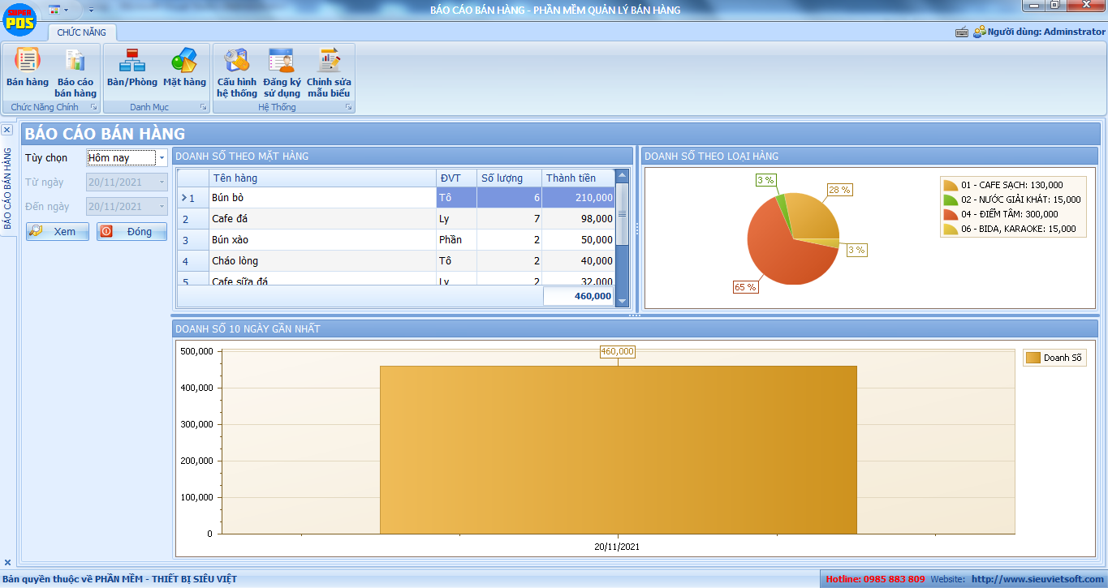Click the Super POS application logo button

[x=19, y=19]
